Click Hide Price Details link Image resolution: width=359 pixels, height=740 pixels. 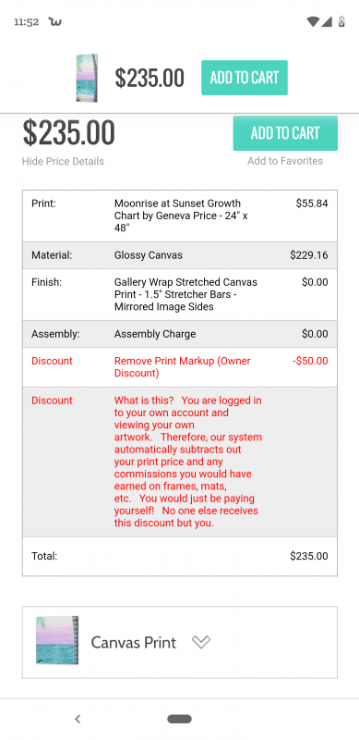(63, 161)
